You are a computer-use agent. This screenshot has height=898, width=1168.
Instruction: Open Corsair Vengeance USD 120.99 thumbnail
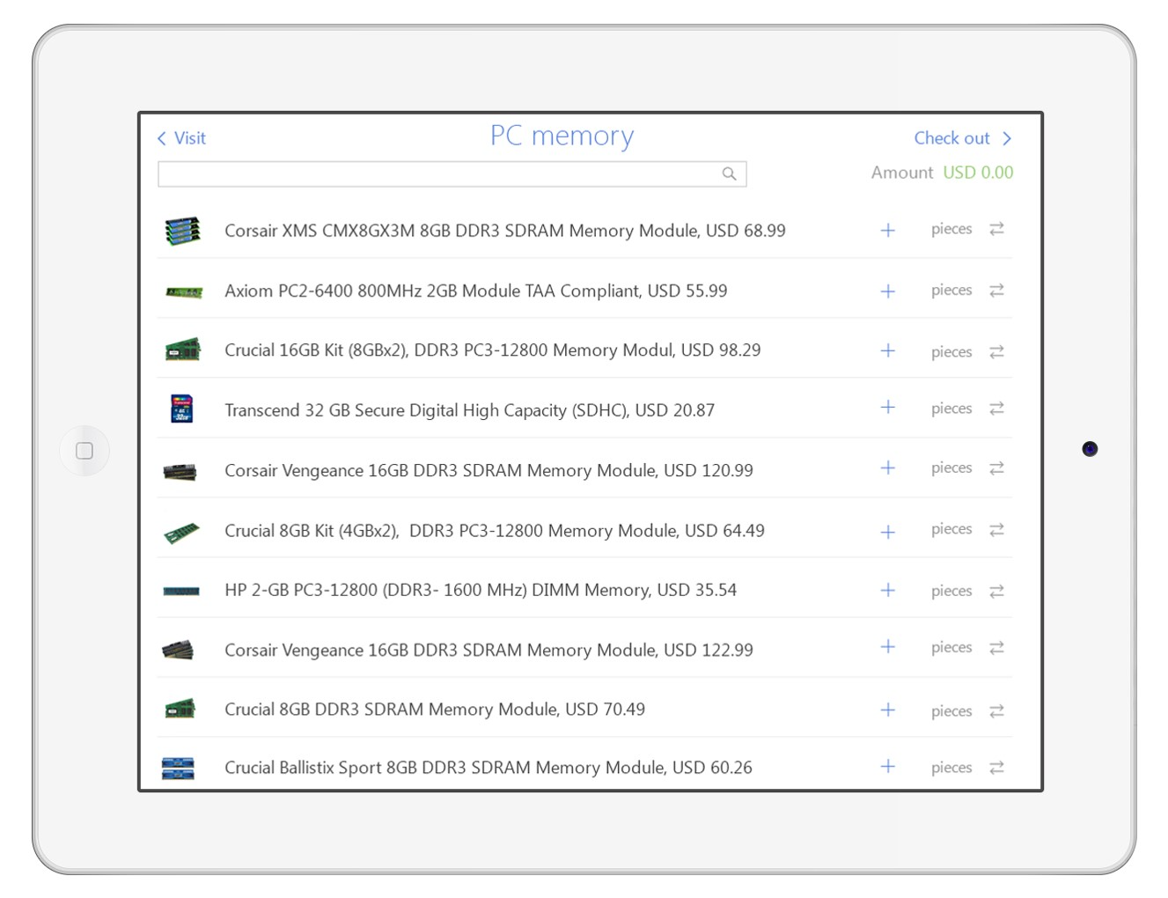coord(180,472)
